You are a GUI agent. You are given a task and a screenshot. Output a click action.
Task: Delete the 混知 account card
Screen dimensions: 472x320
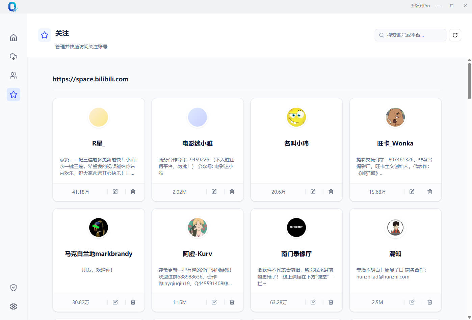click(x=430, y=302)
